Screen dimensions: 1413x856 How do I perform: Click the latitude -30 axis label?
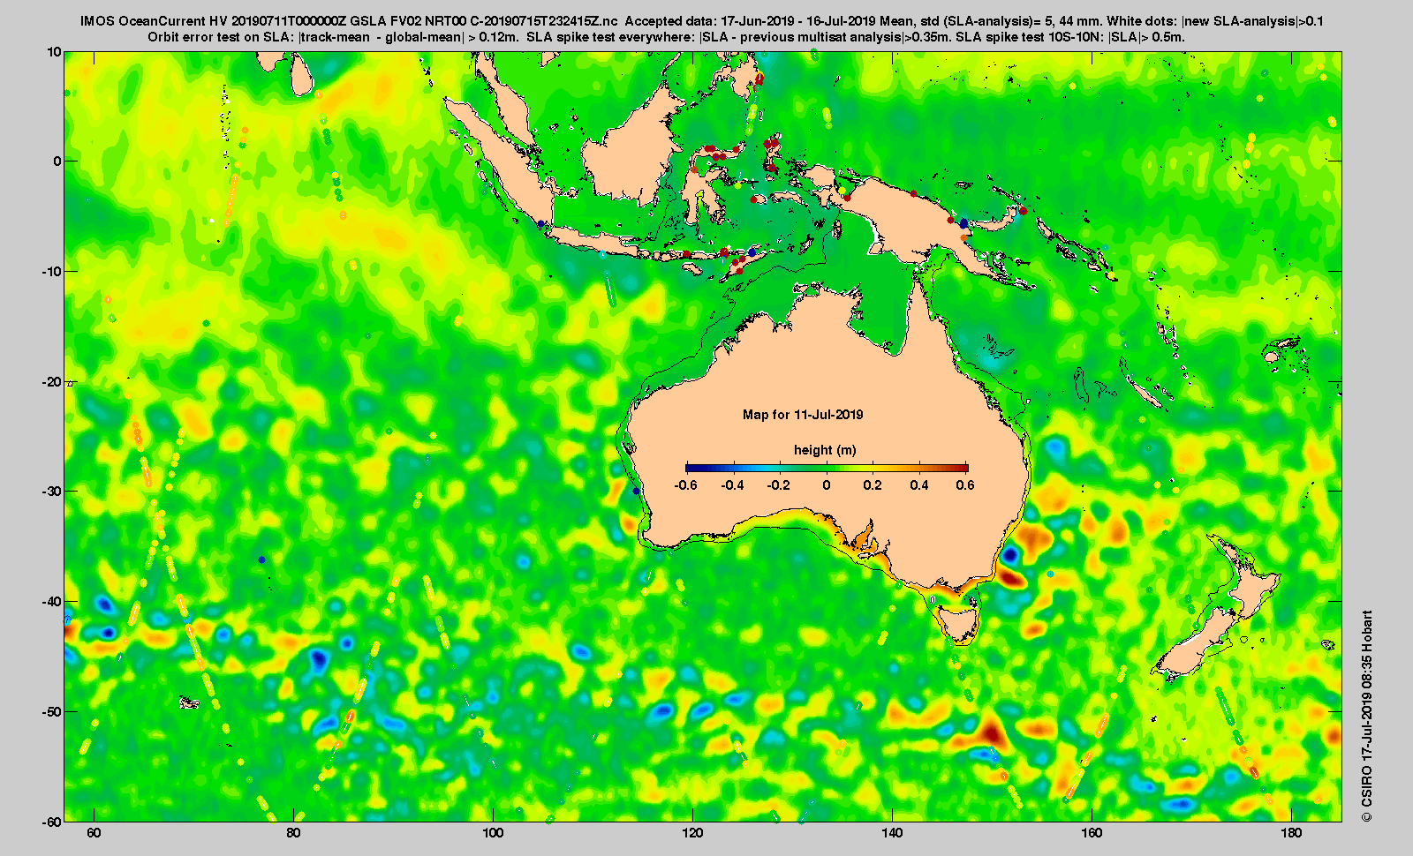tap(51, 492)
